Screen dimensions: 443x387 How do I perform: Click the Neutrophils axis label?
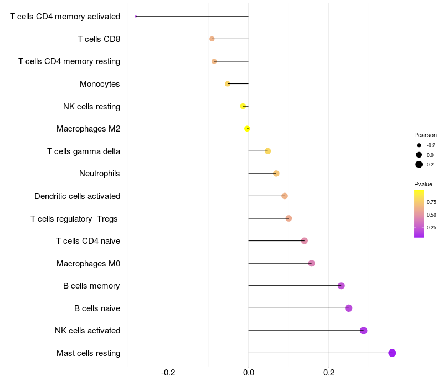100,174
